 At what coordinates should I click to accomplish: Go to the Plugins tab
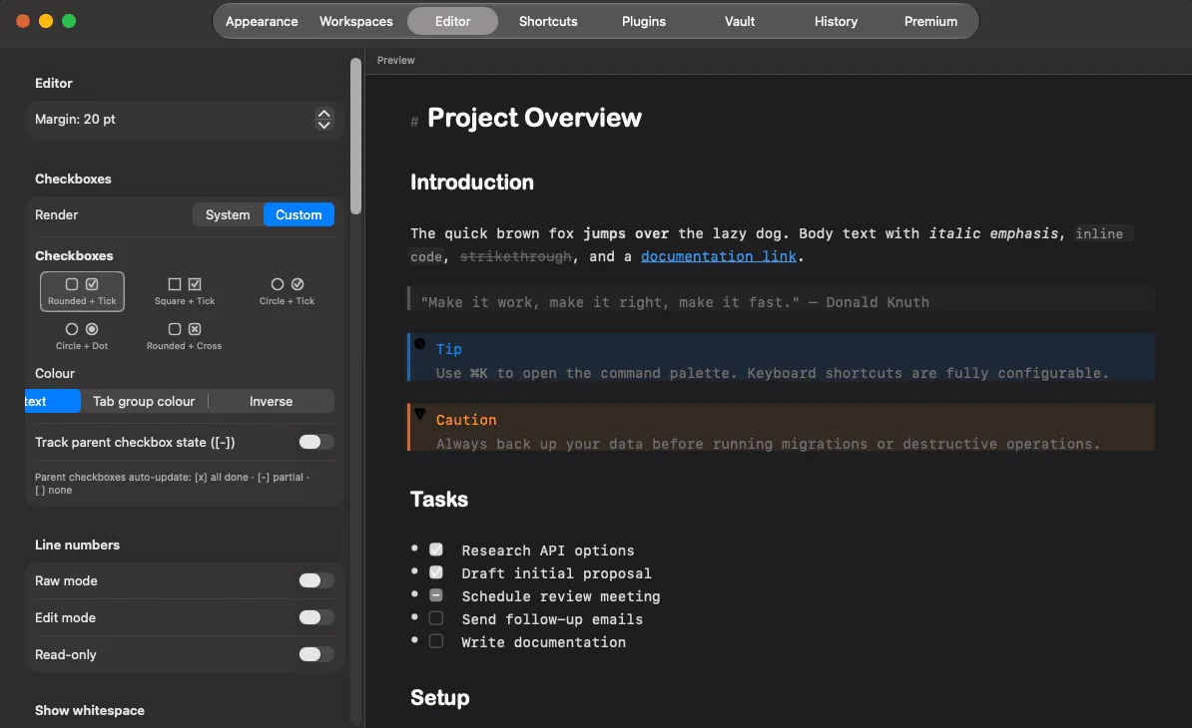pos(644,21)
